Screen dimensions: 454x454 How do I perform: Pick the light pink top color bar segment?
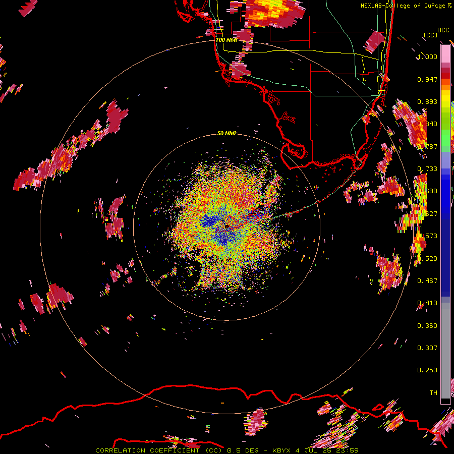[x=445, y=53]
